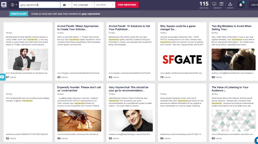Viewport: 258px width, 144px height.
Task: Click the Log Out button
Action: (x=254, y=5)
